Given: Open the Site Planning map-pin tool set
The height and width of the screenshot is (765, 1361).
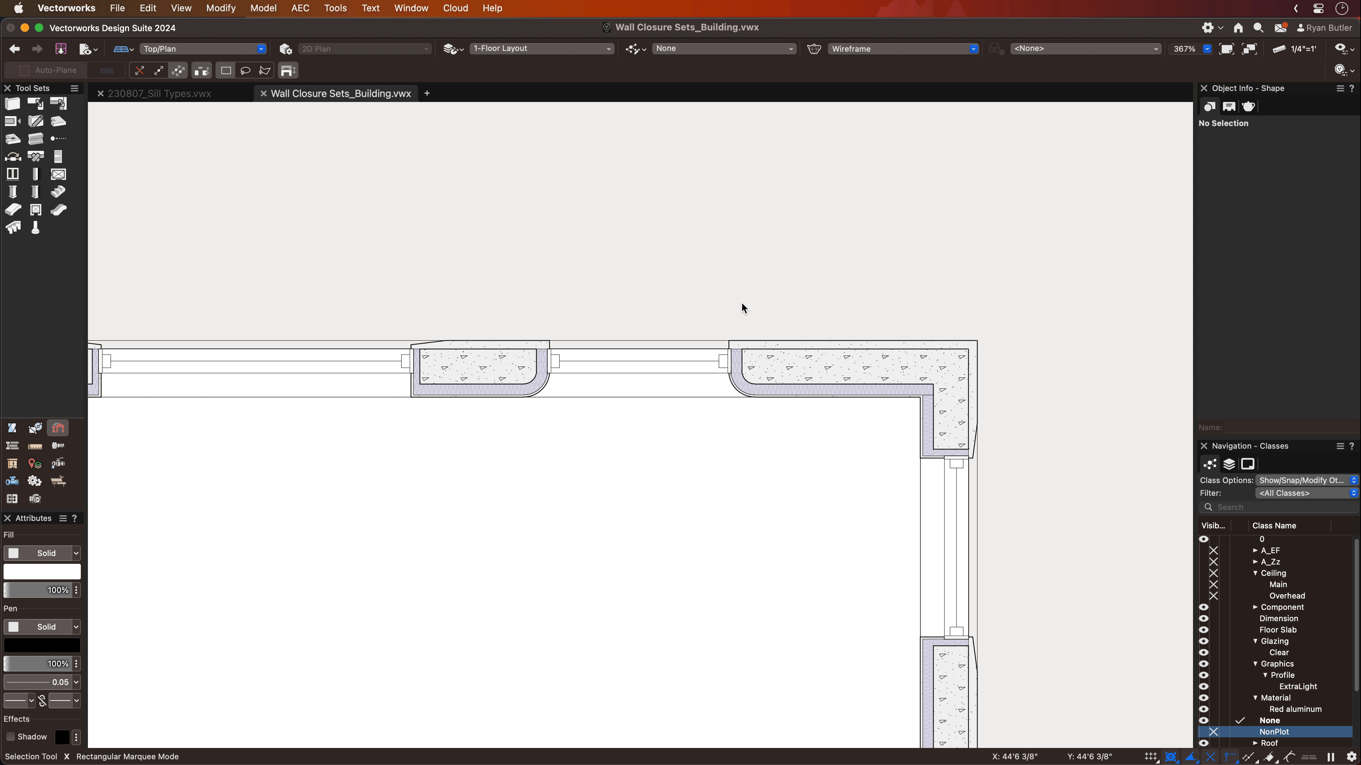Looking at the screenshot, I should point(35,464).
